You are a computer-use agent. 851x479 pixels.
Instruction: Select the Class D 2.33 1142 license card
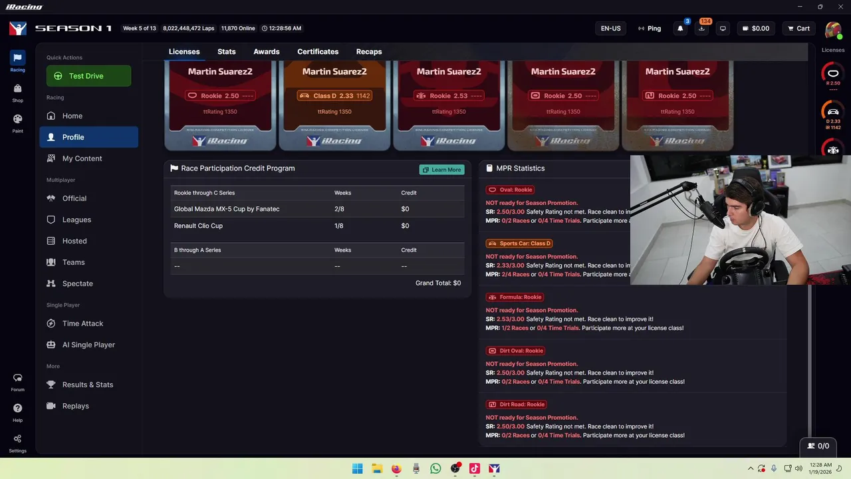[334, 105]
